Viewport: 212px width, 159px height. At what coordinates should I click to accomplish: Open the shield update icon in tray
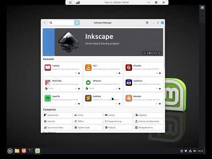pos(186,151)
